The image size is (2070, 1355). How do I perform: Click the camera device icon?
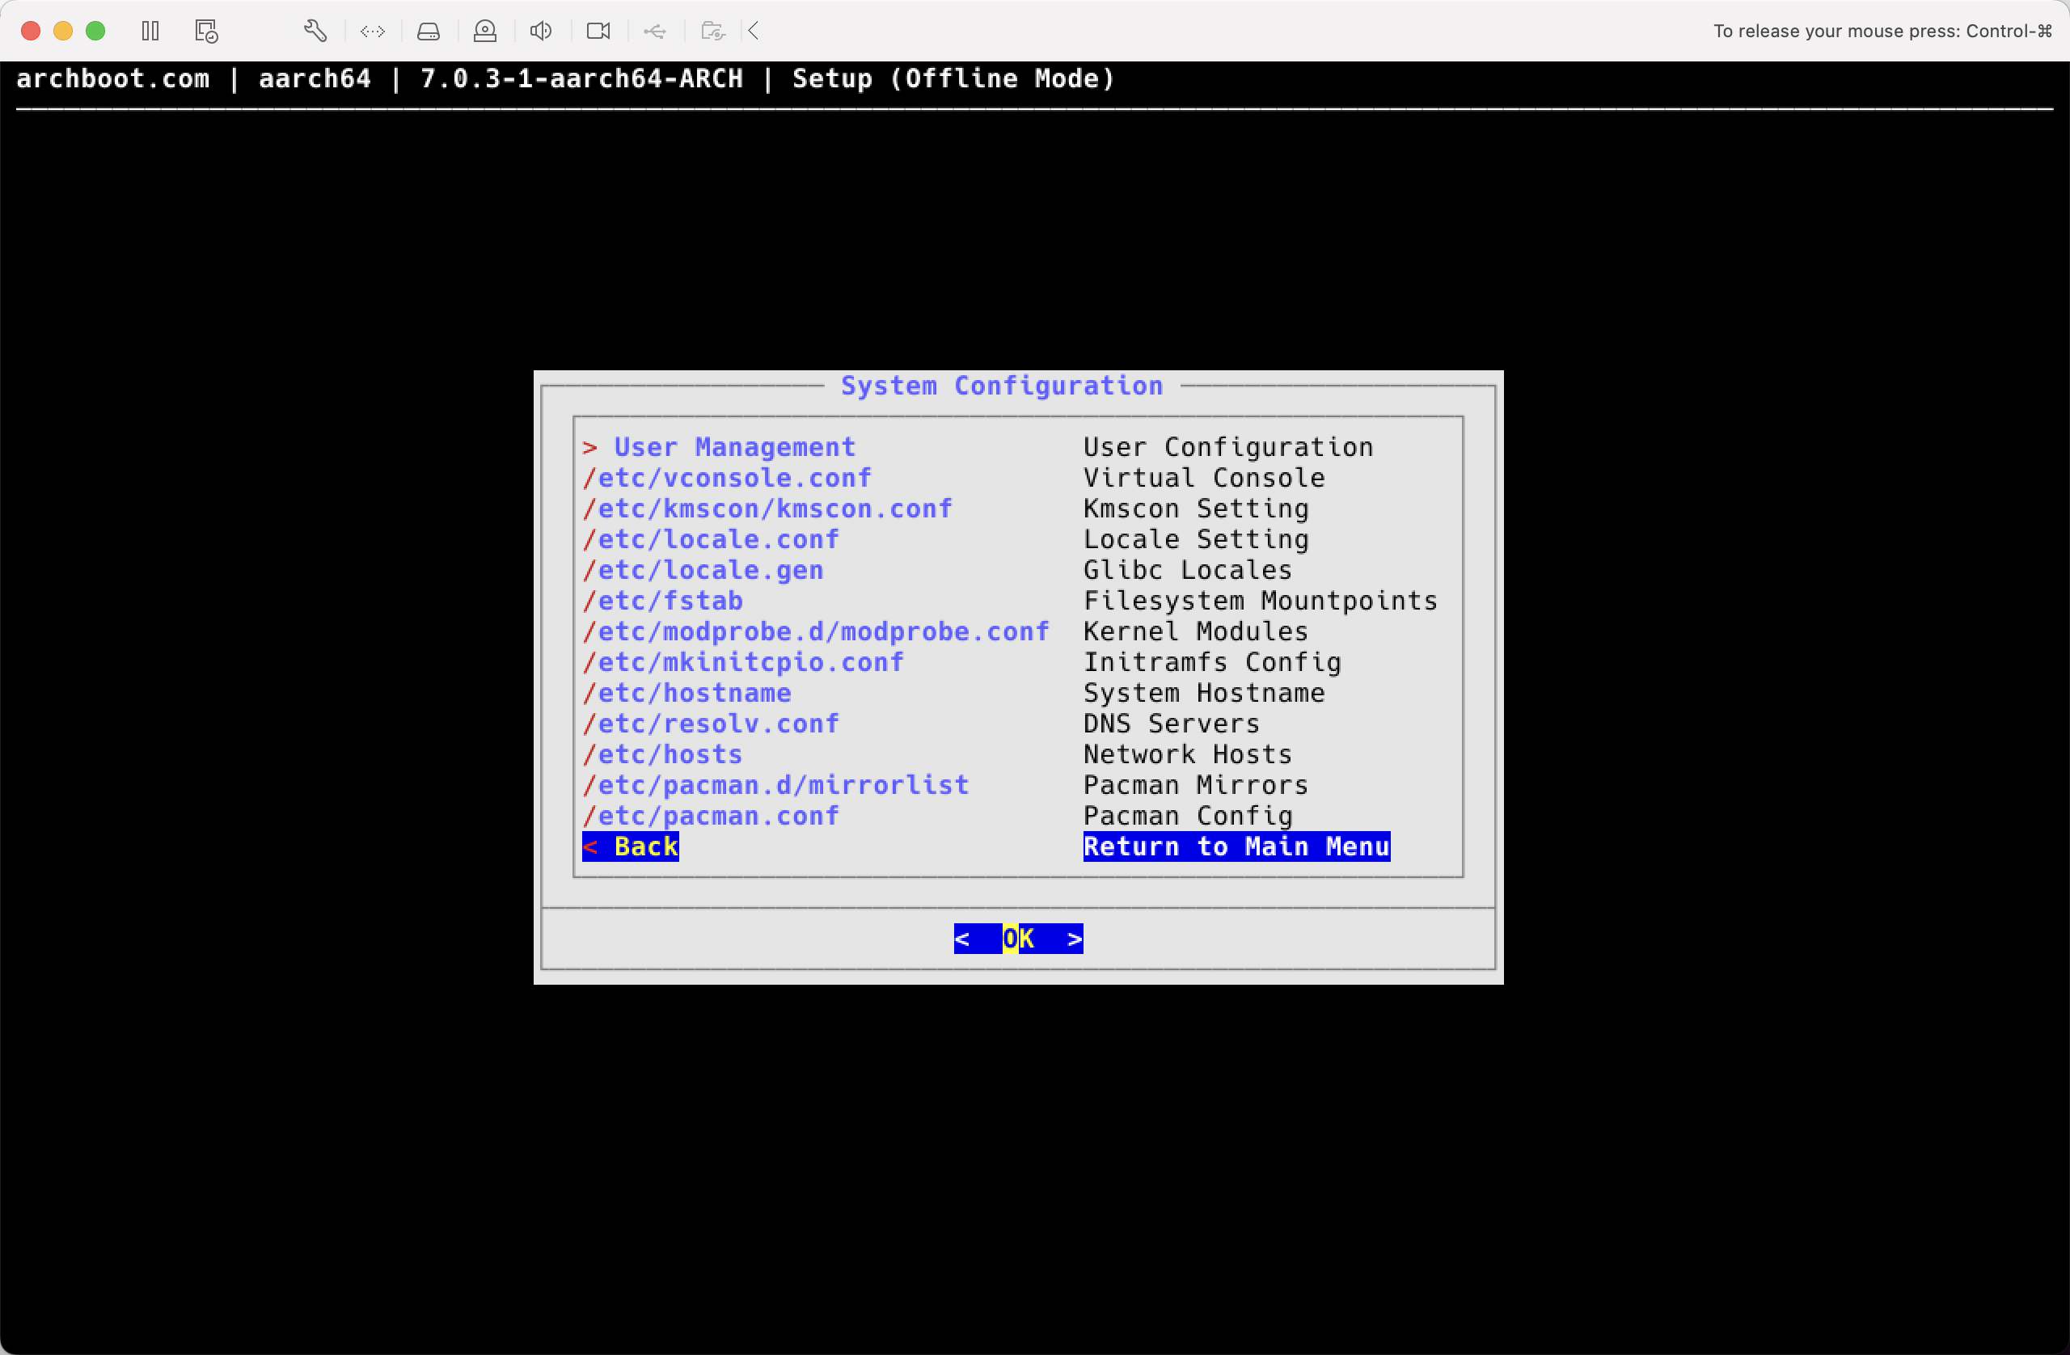coord(598,32)
